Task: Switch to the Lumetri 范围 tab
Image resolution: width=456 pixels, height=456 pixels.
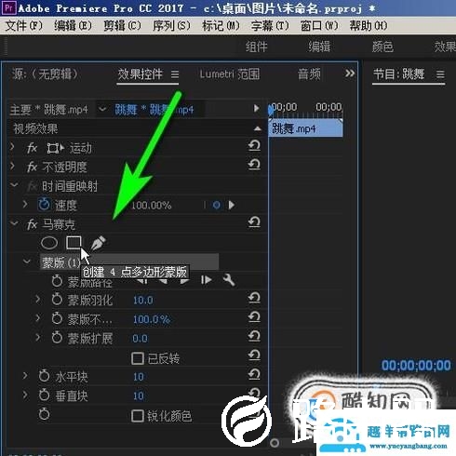Action: [230, 74]
